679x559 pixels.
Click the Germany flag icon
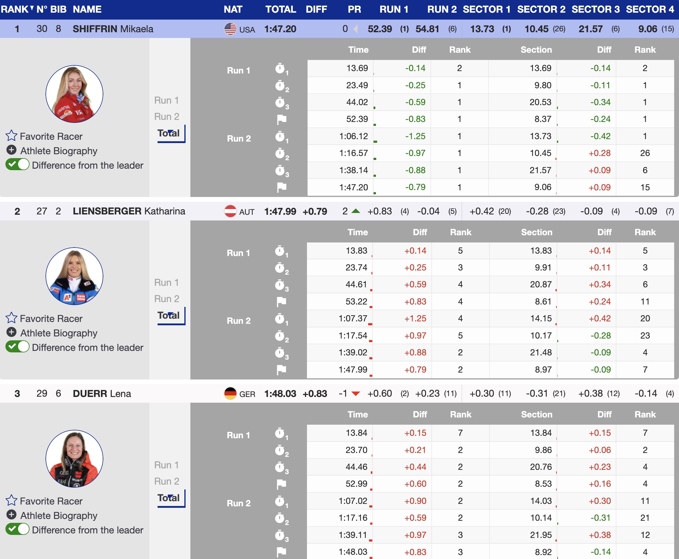point(230,393)
